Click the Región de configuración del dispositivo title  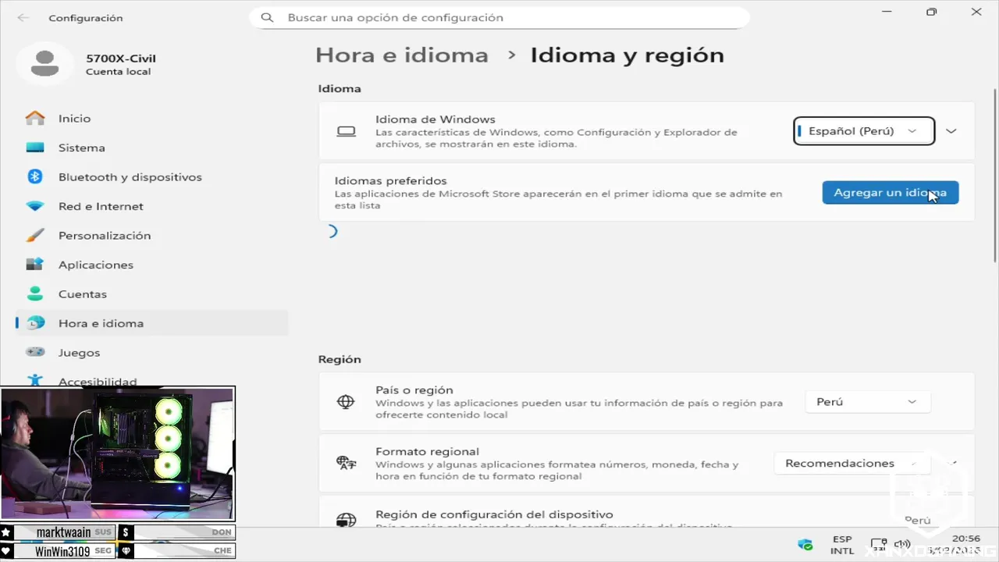494,515
